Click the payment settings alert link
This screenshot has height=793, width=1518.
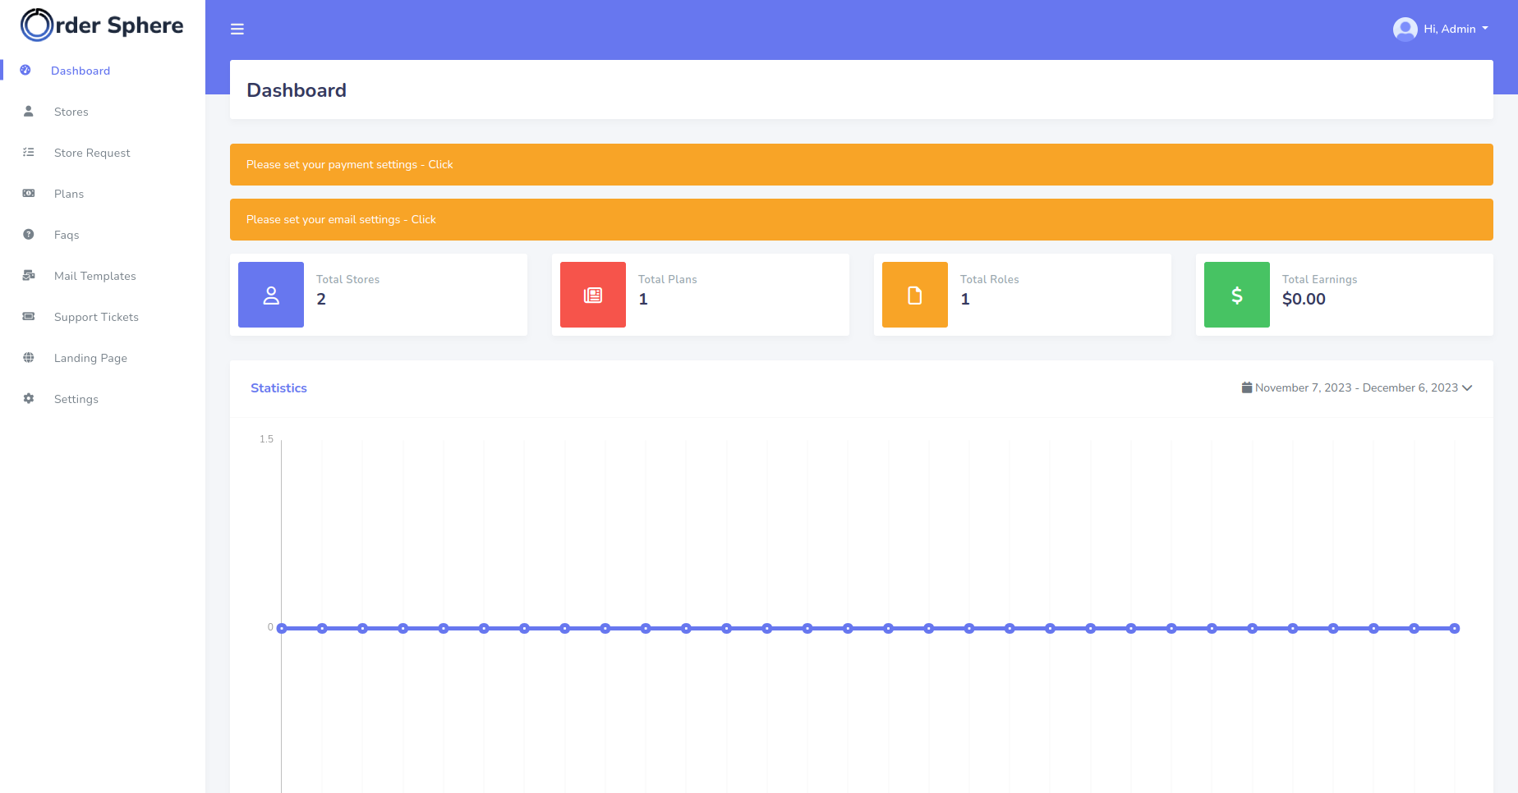(440, 165)
